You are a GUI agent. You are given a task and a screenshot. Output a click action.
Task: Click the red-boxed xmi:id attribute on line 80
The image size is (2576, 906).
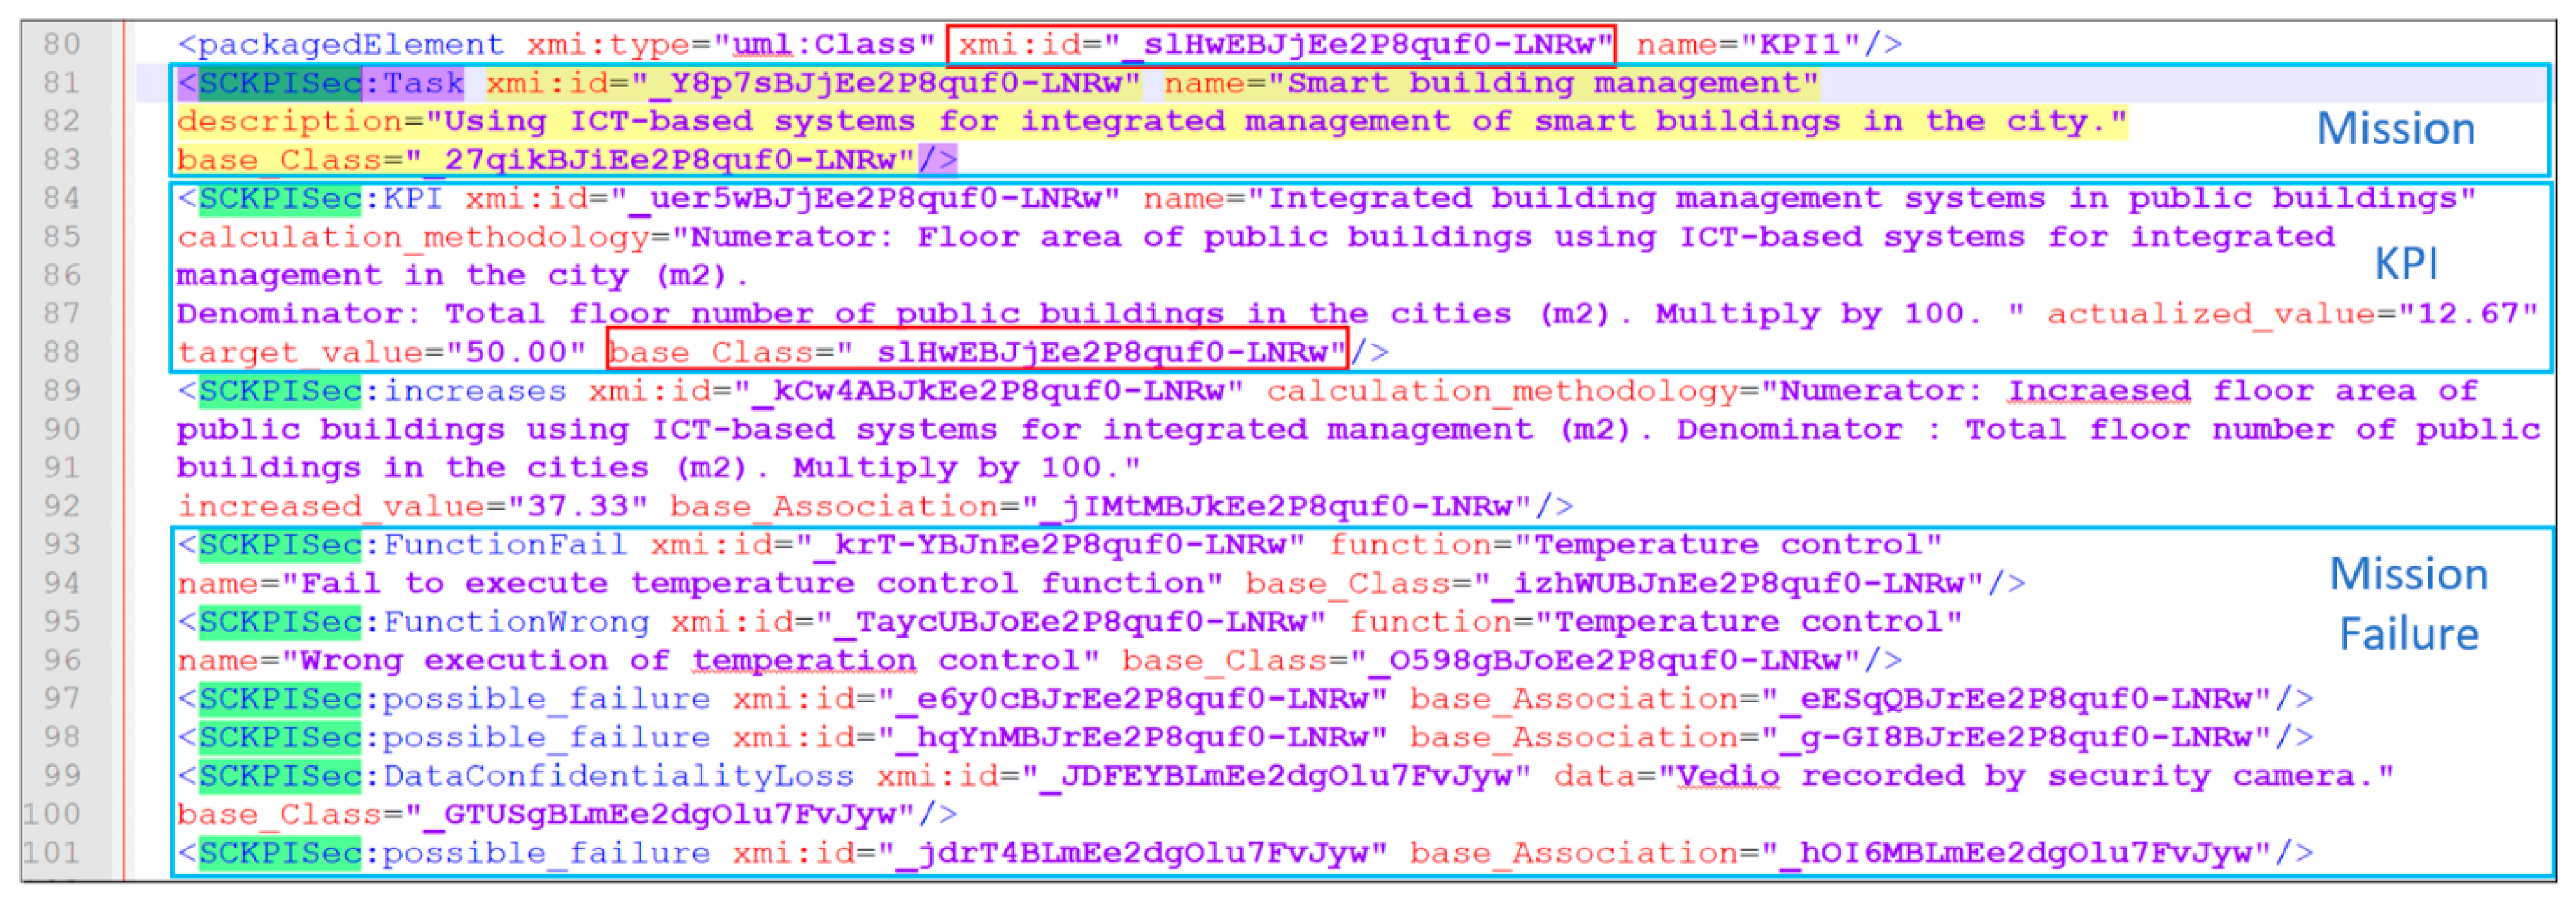tap(1282, 45)
